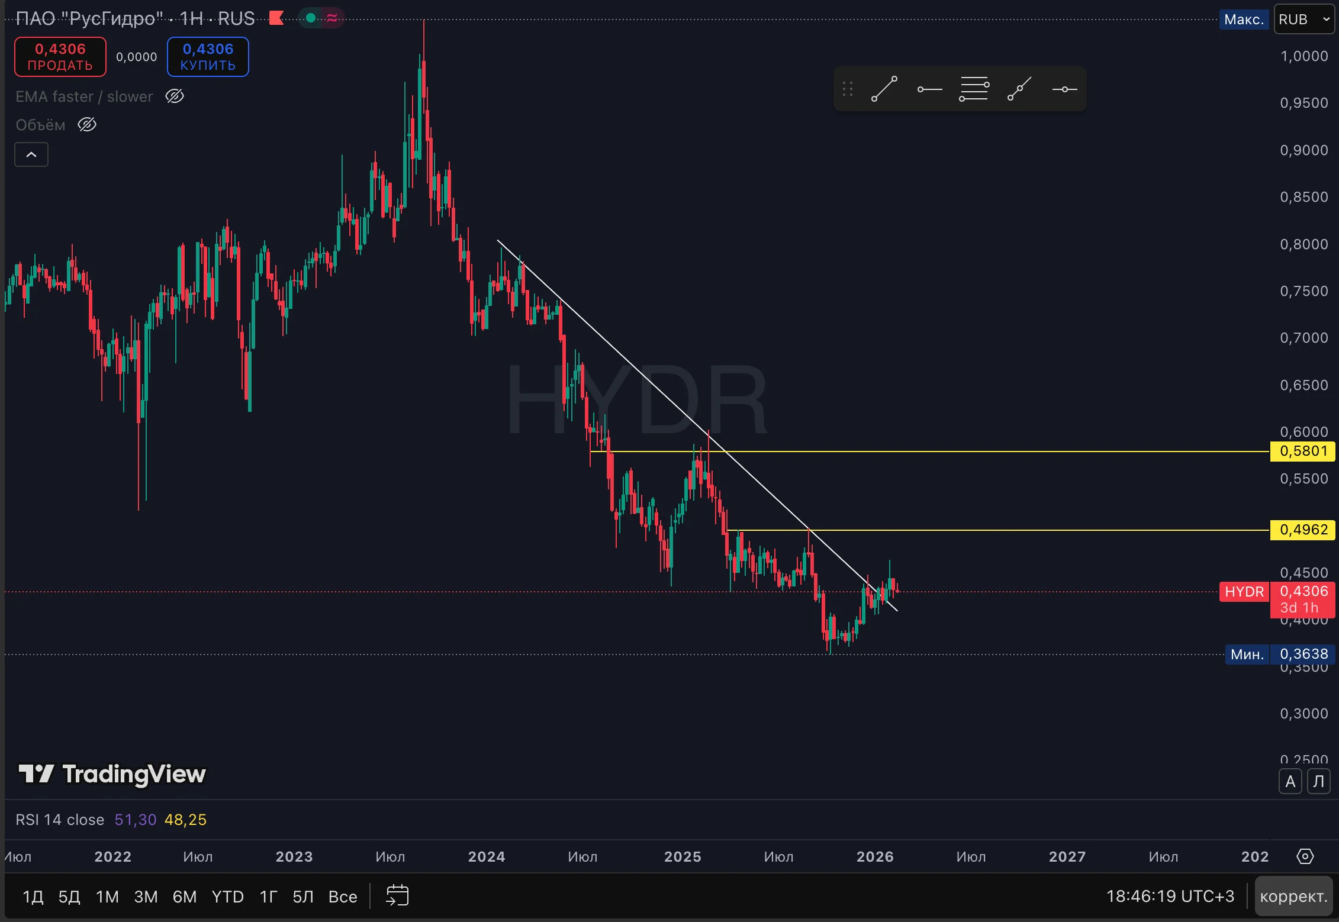The width and height of the screenshot is (1339, 922).
Task: Click the Мин. low price label
Action: coord(1247,654)
